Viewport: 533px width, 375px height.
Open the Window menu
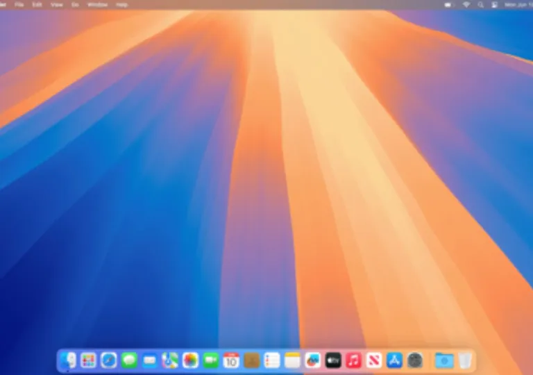98,5
